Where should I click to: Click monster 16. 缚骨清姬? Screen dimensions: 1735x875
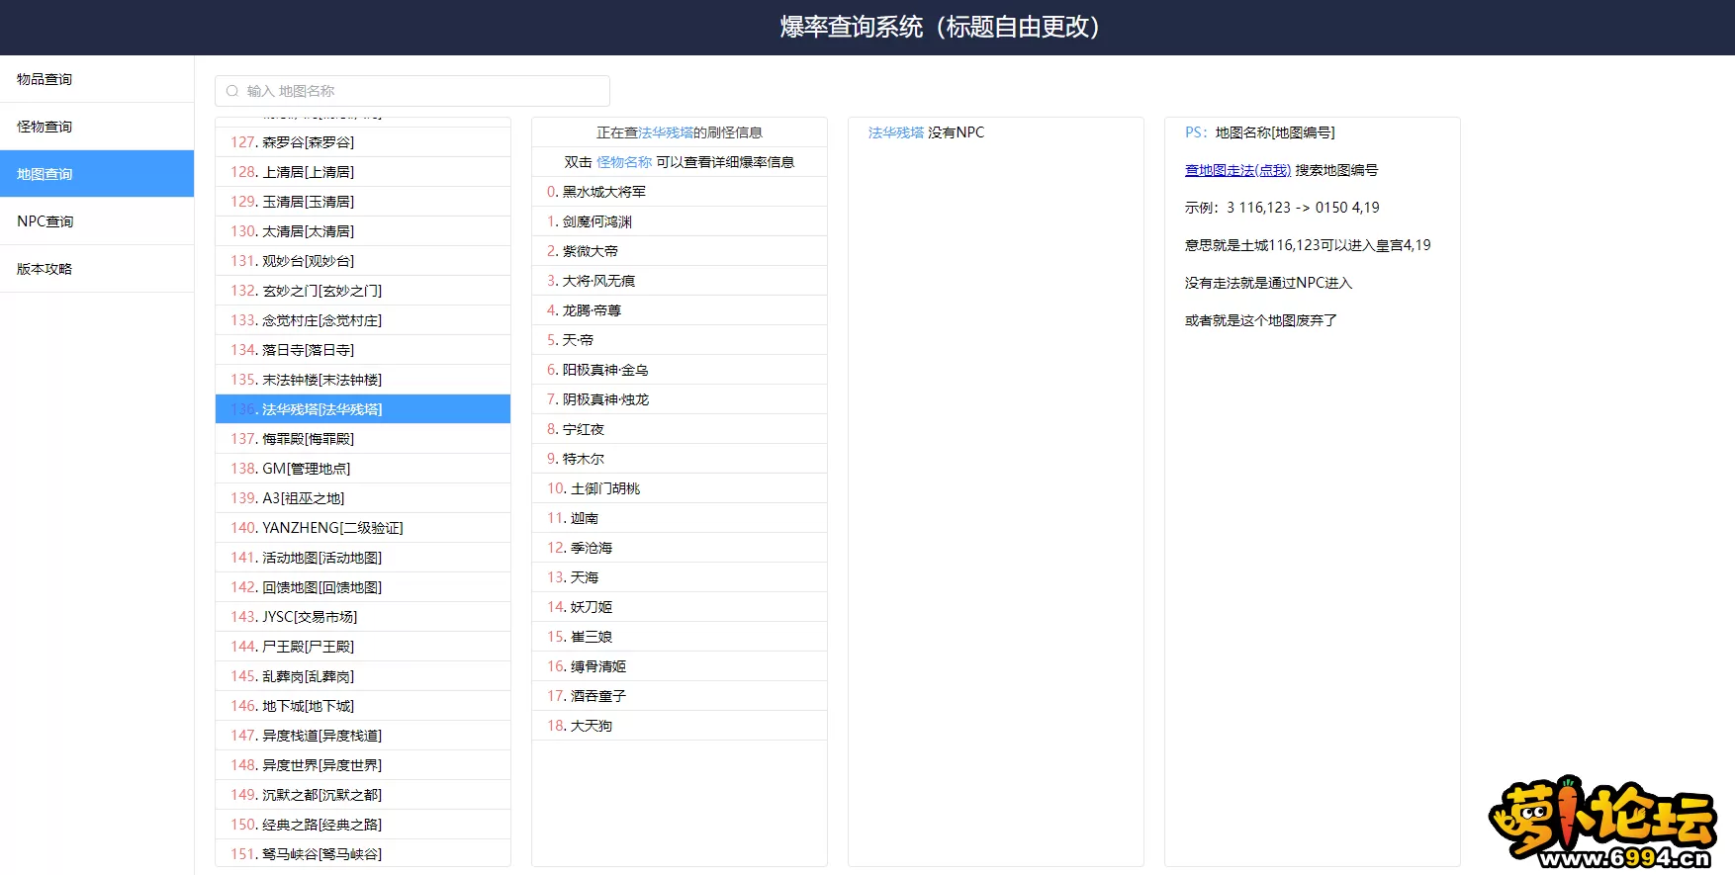pos(680,666)
